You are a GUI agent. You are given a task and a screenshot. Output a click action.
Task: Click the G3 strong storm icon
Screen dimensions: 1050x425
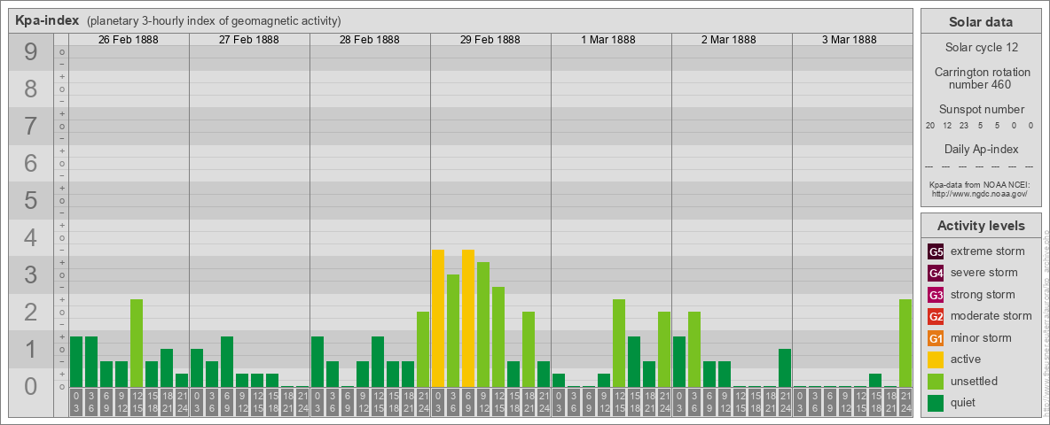pos(936,295)
